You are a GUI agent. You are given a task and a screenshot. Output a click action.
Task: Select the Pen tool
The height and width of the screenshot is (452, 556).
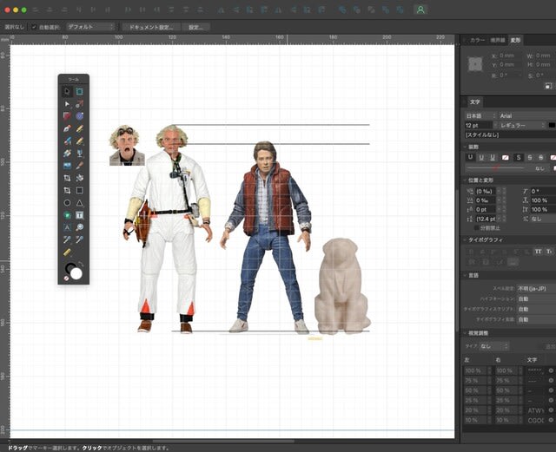pyautogui.click(x=67, y=128)
